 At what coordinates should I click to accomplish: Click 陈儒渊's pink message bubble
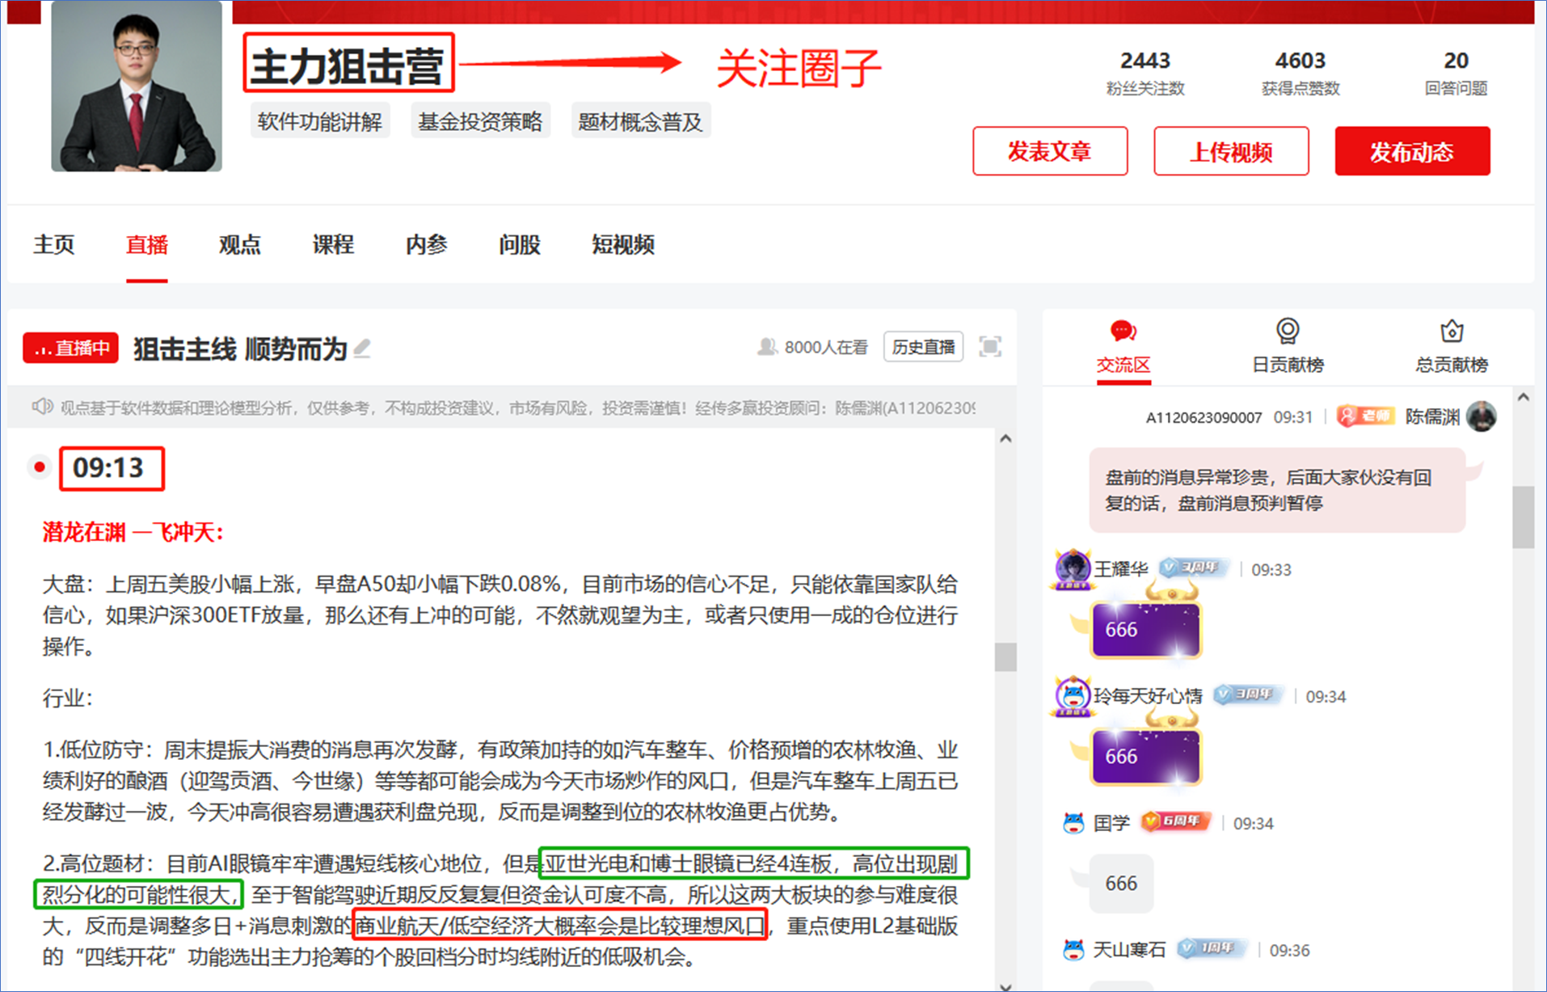1277,490
